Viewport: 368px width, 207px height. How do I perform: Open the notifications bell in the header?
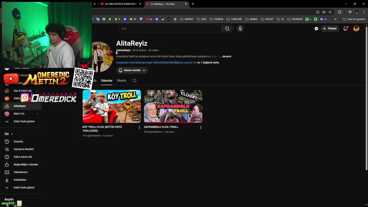pos(345,28)
